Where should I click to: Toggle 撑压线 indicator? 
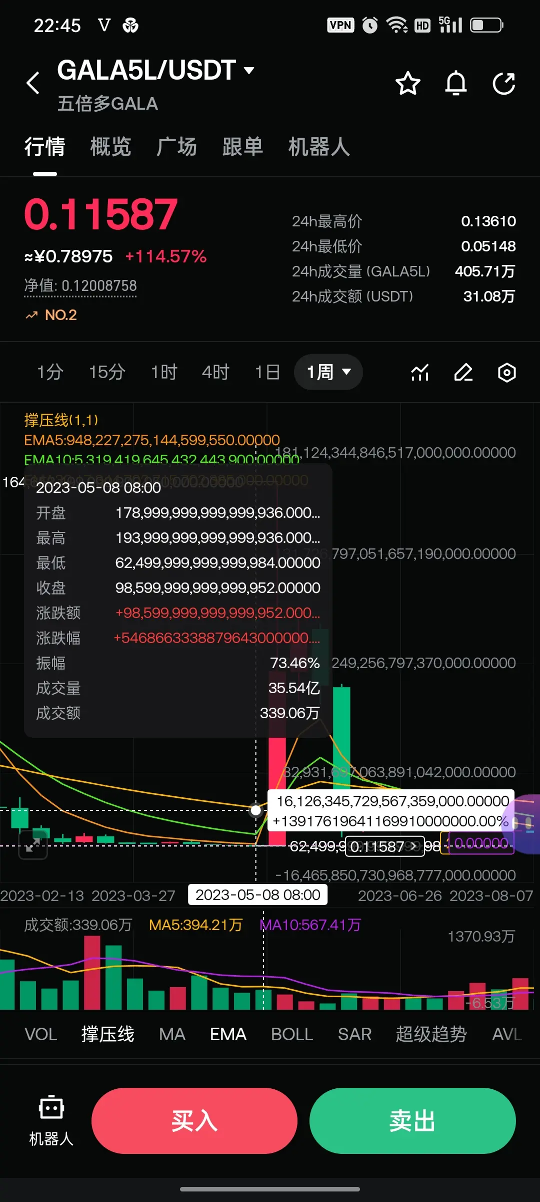(108, 1034)
